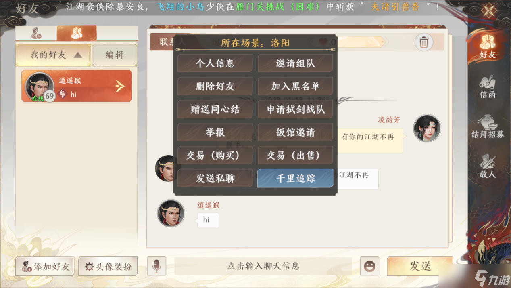Click the 点击输入聊天信息 chat input field
This screenshot has height=288, width=511.
coord(263,266)
